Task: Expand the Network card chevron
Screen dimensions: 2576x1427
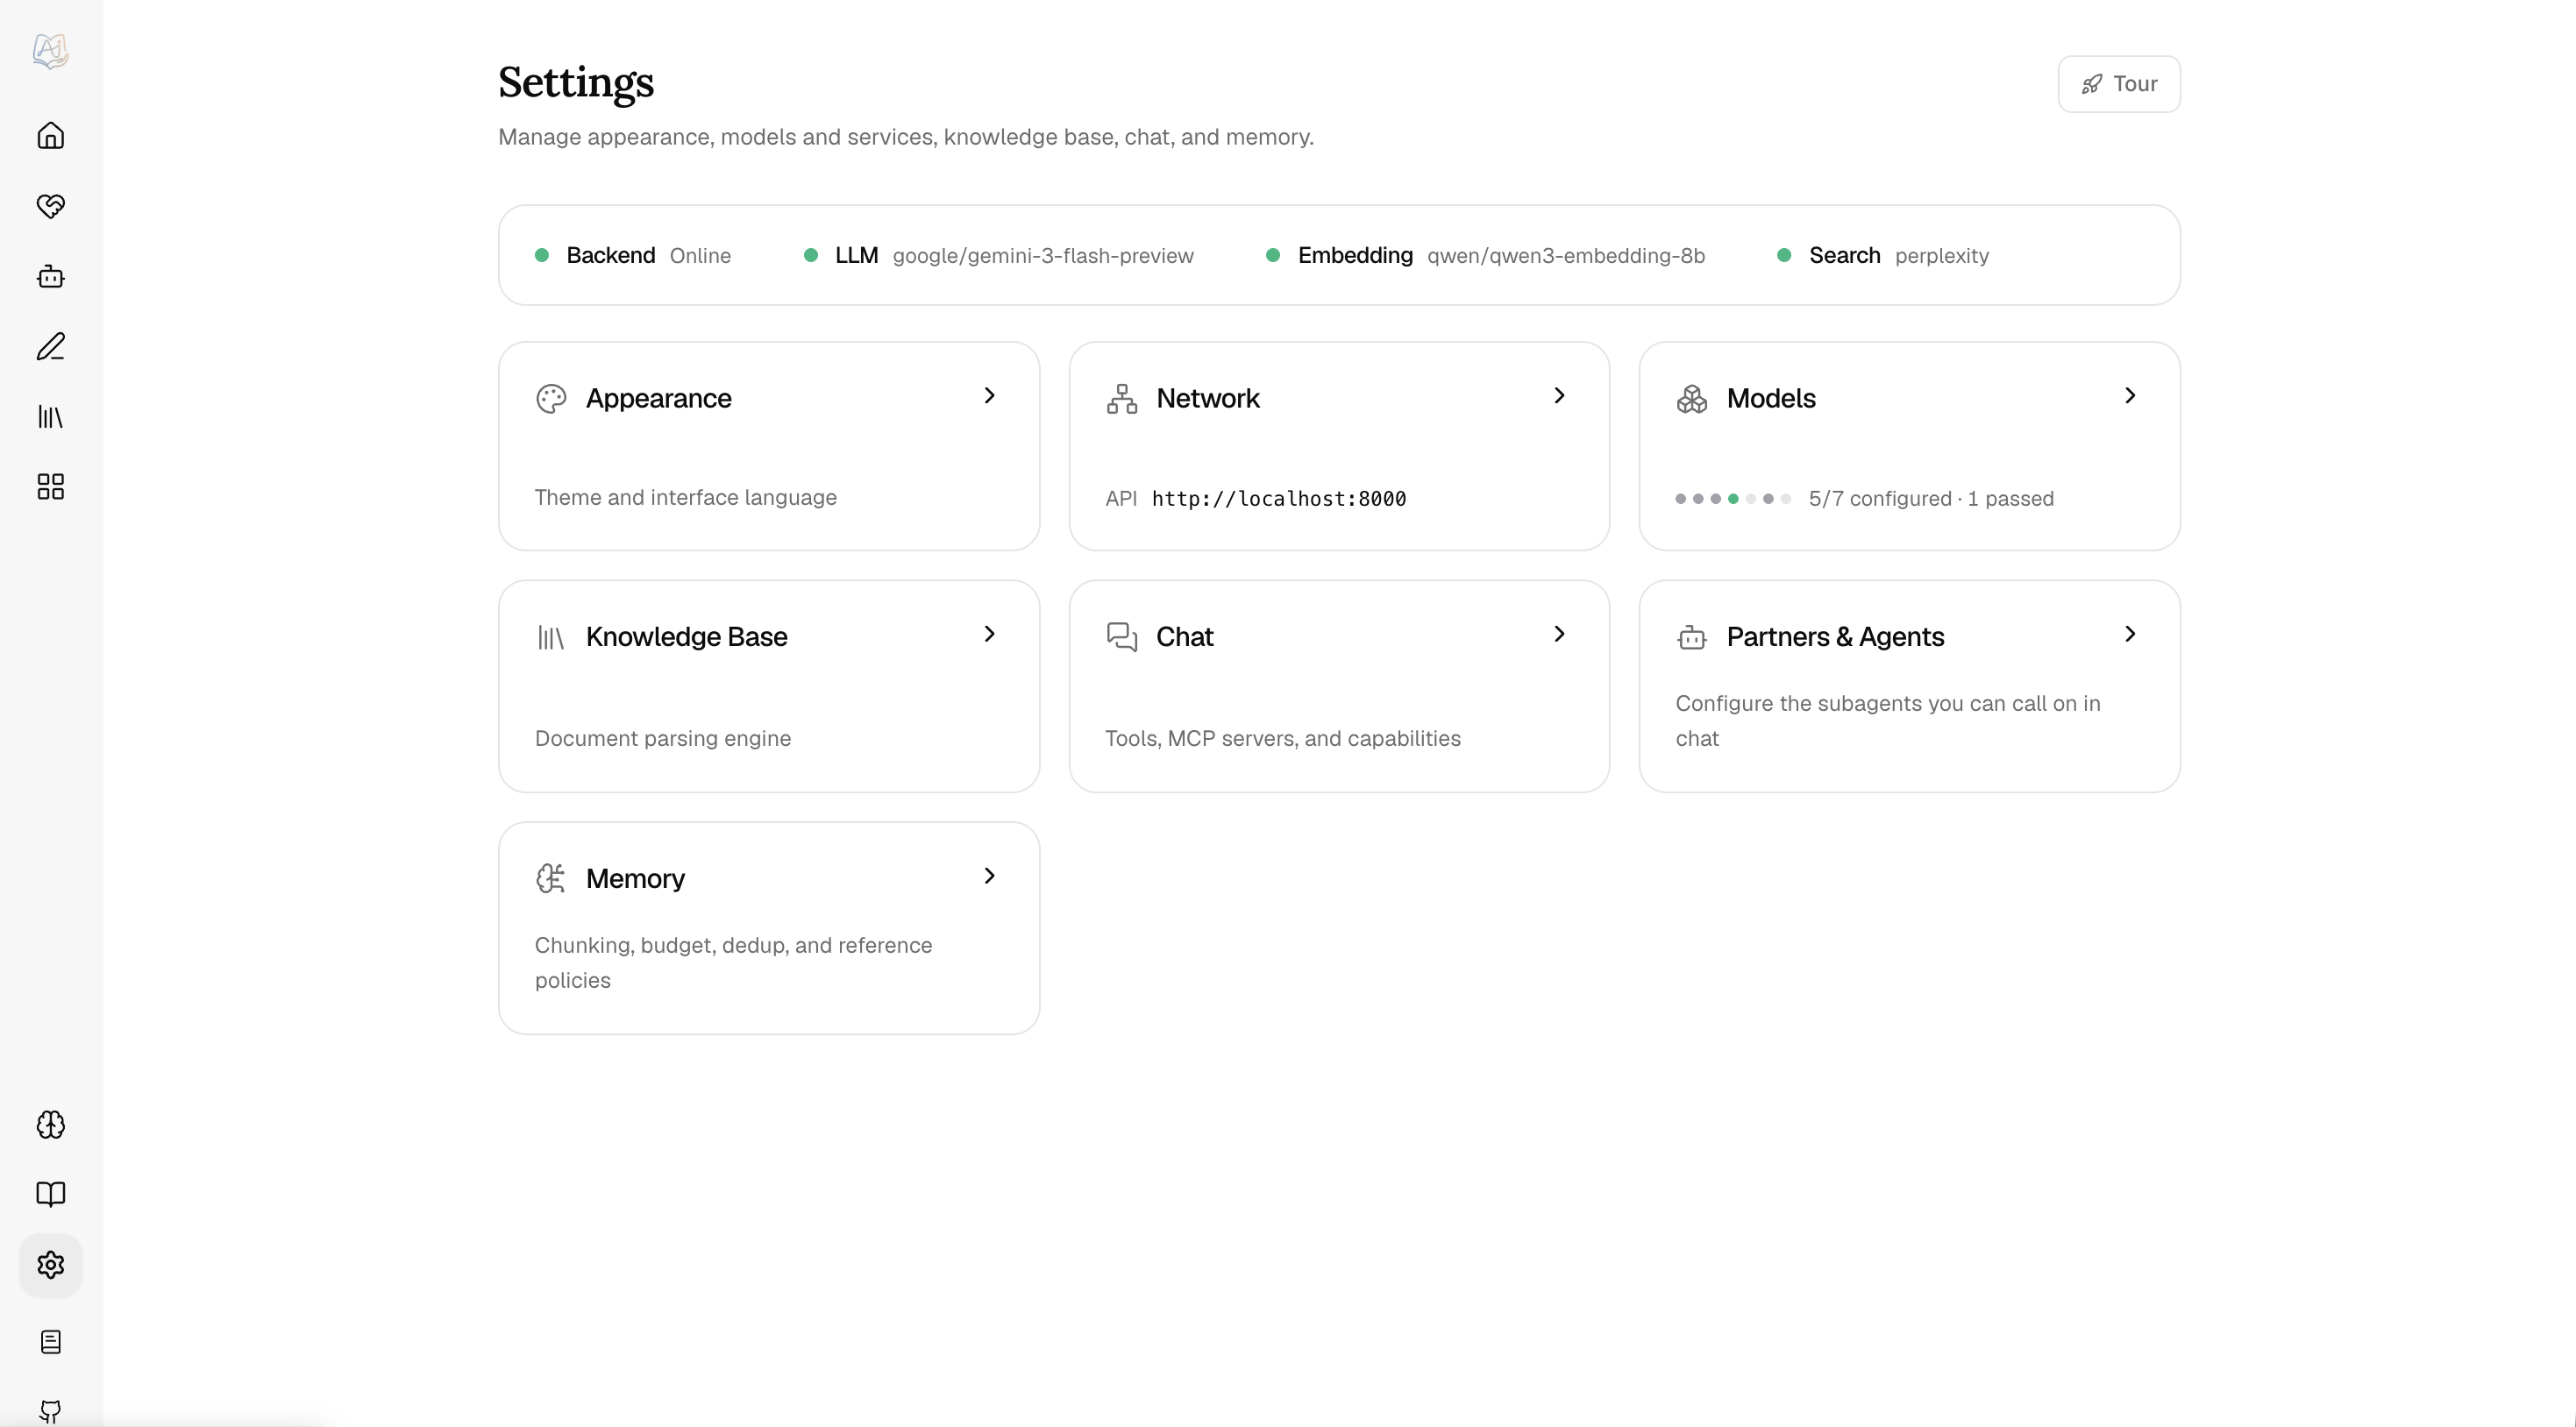Action: (x=1559, y=396)
